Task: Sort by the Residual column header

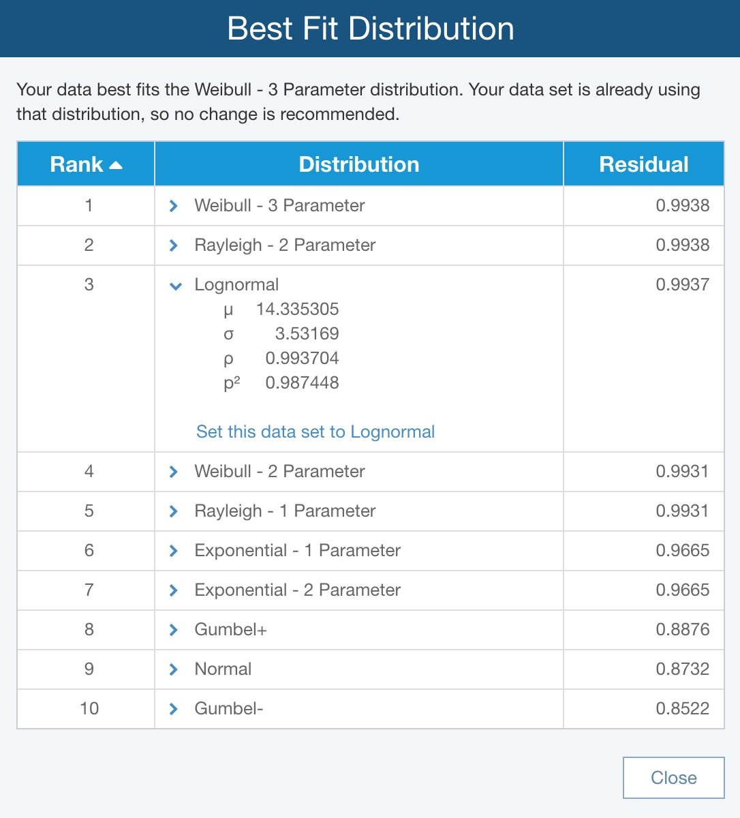Action: (x=643, y=164)
